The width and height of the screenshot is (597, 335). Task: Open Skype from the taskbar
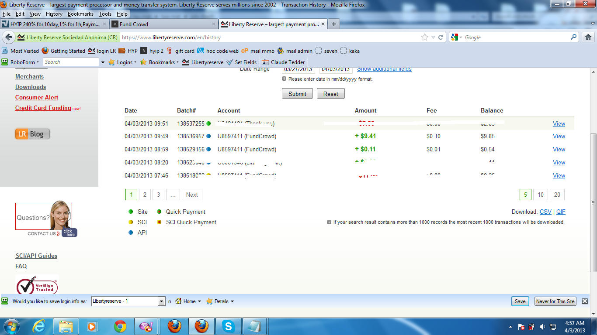click(x=228, y=326)
